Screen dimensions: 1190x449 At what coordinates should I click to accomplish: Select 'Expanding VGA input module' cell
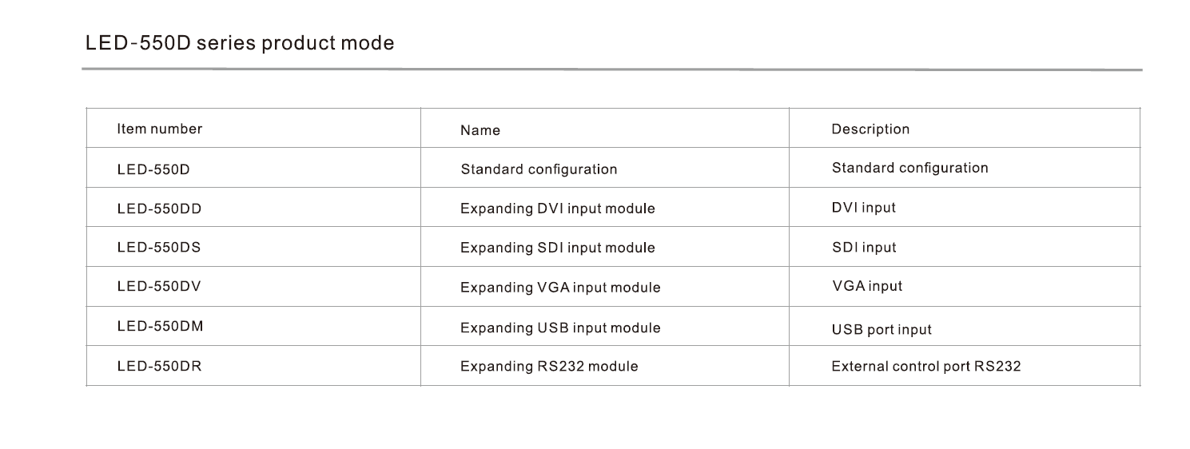click(560, 287)
